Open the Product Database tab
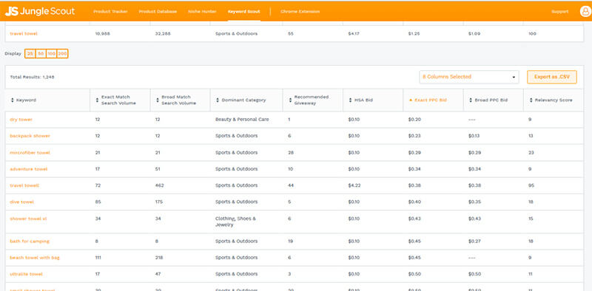Screen dimensions: 592x291 pyautogui.click(x=158, y=11)
